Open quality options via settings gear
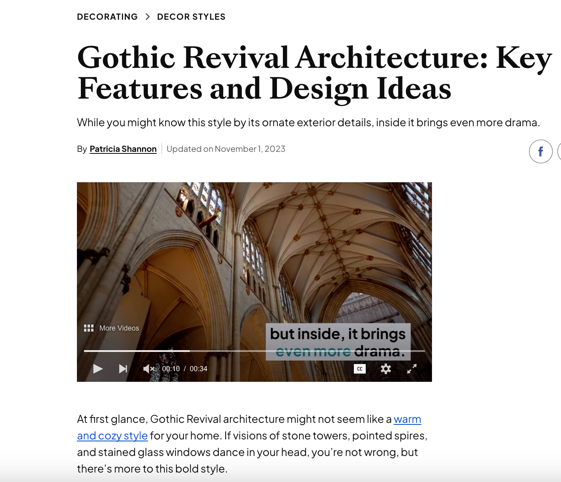 [385, 369]
